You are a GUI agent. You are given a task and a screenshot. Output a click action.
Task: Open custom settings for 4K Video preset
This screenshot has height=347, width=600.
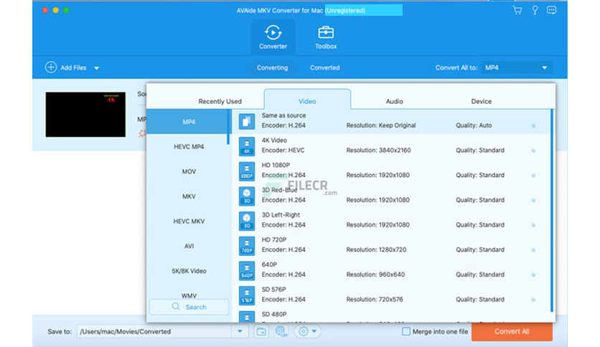[533, 151]
